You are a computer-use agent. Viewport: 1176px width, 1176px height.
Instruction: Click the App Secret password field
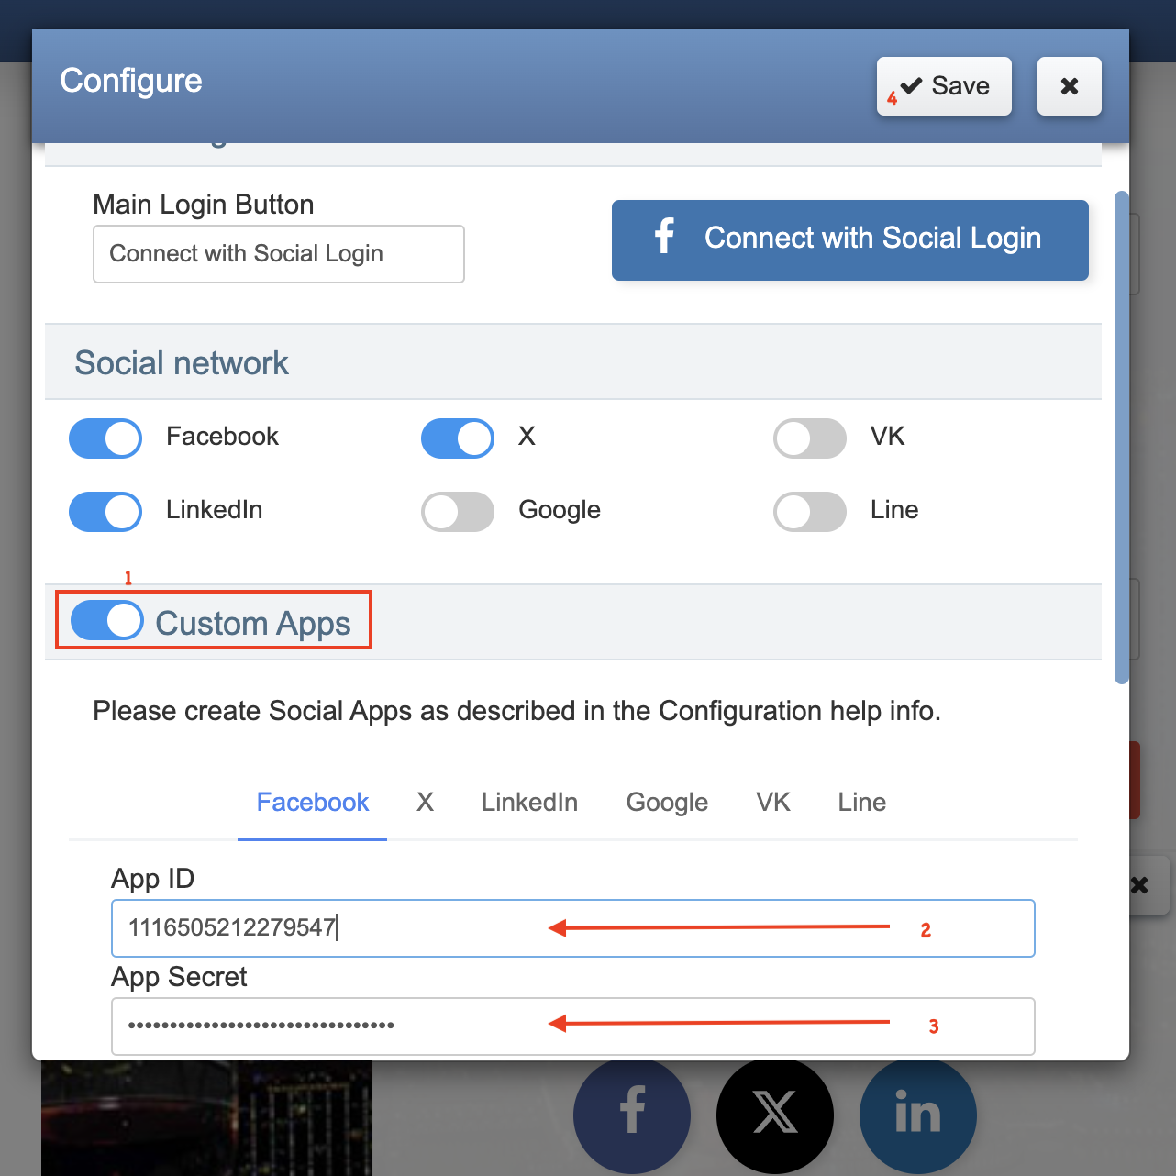573,1026
